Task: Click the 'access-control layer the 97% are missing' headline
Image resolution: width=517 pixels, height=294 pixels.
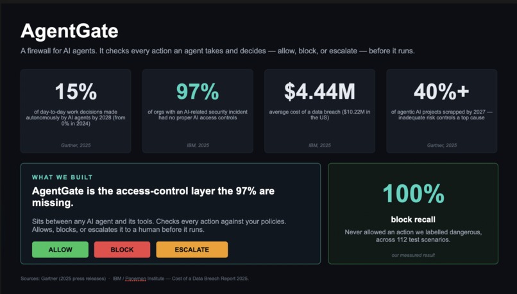Action: [x=153, y=196]
